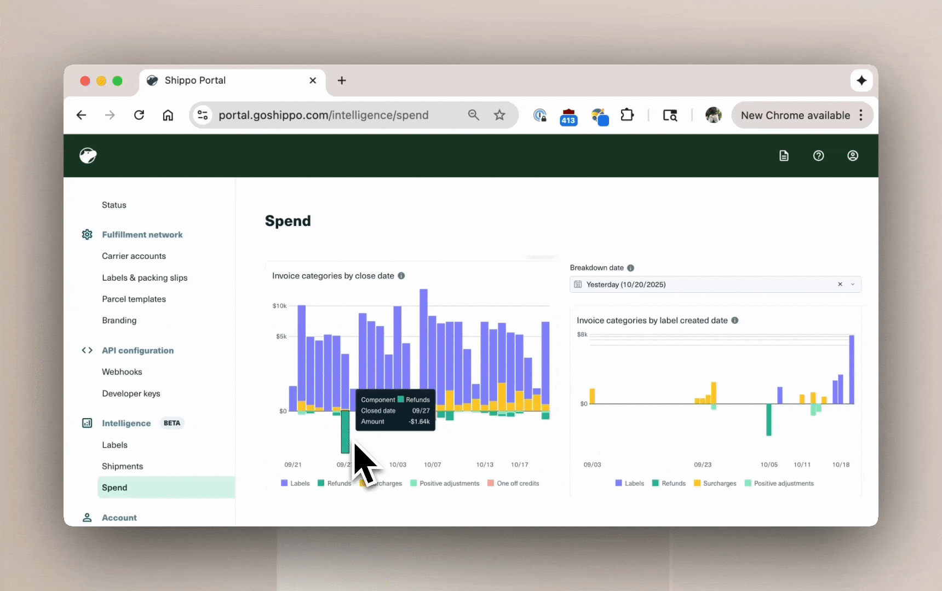942x591 pixels.
Task: Select the Spend item in sidebar
Action: [166, 488]
